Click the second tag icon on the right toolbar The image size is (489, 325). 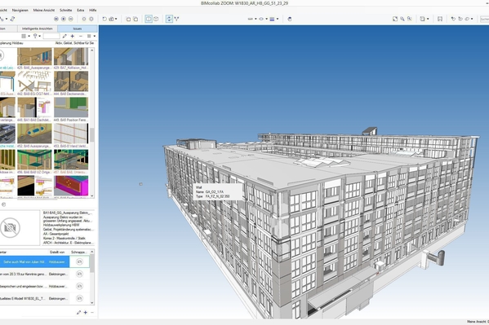[x=460, y=19]
